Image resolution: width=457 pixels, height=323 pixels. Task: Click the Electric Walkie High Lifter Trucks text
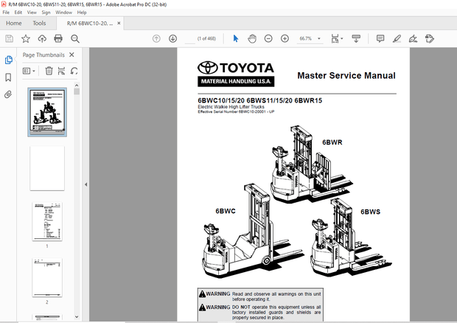pyautogui.click(x=231, y=107)
